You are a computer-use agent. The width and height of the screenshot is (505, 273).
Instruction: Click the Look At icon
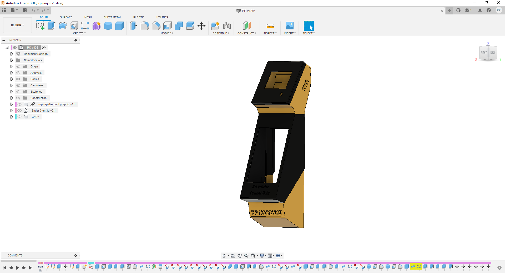click(233, 256)
